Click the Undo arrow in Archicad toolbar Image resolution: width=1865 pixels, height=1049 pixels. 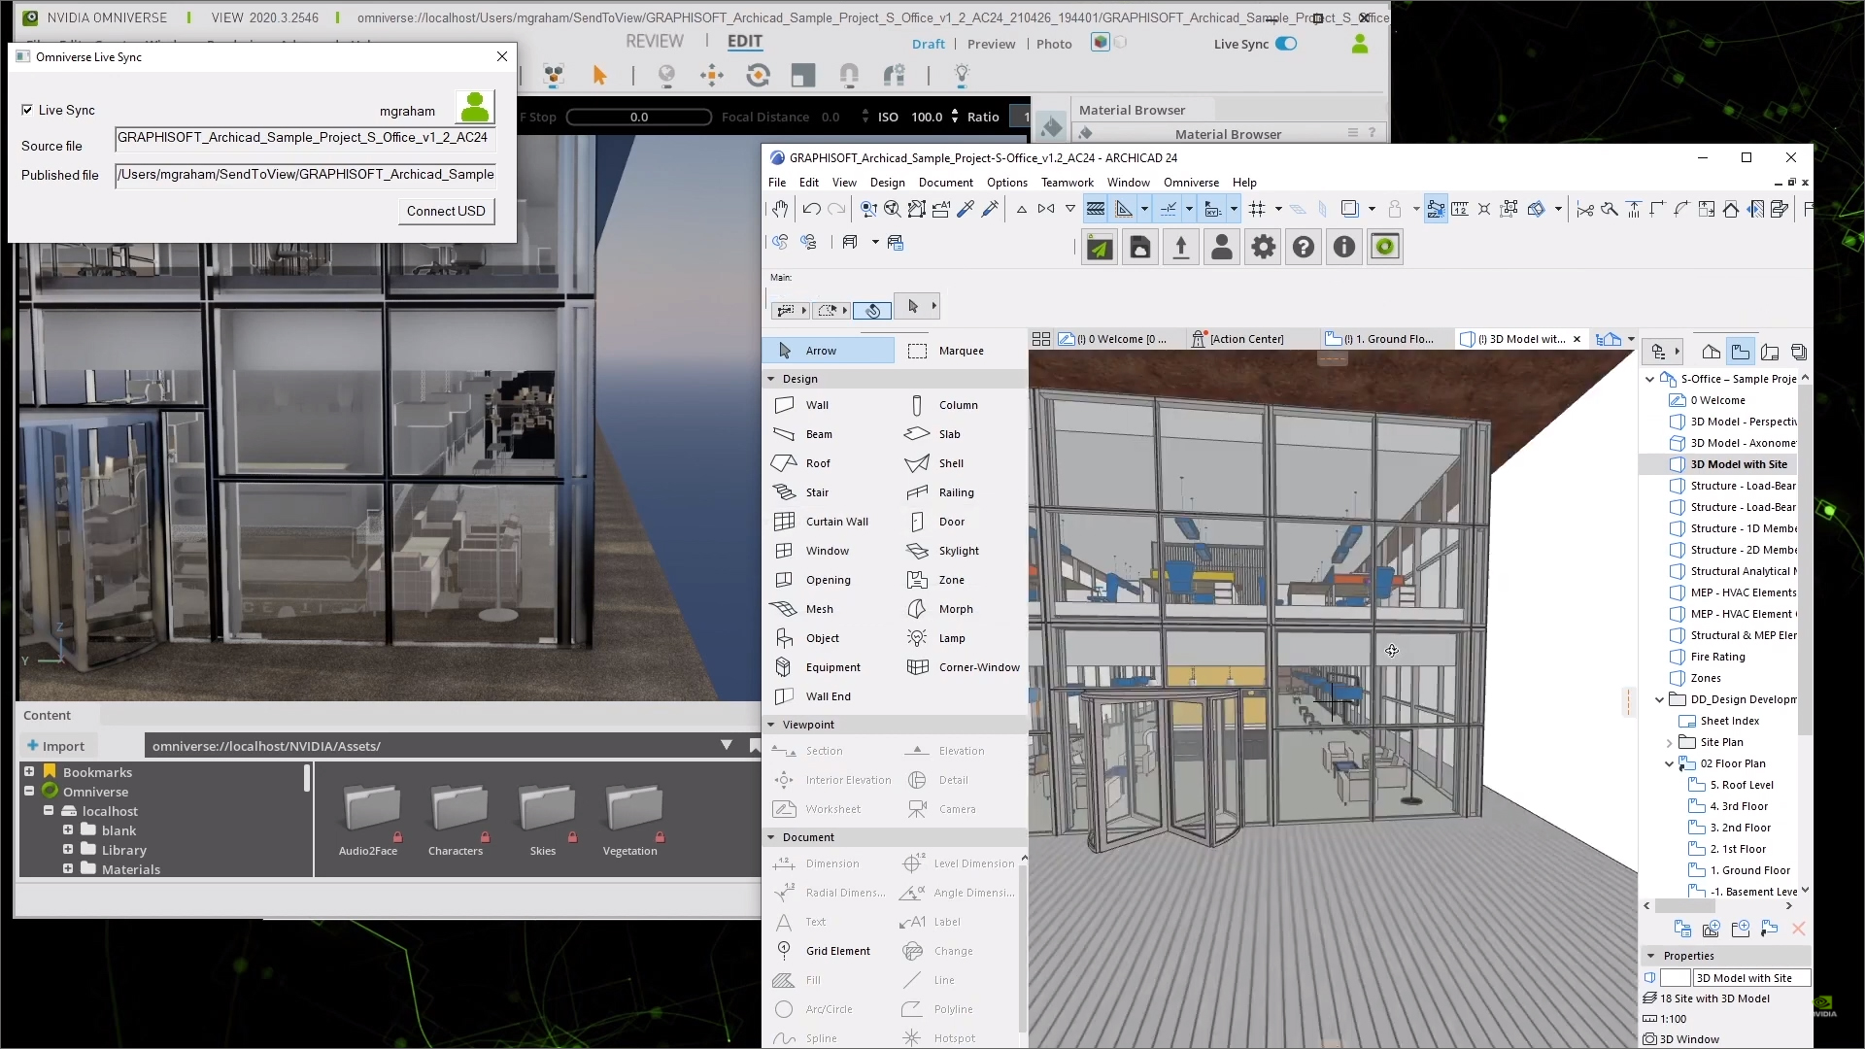tap(812, 209)
